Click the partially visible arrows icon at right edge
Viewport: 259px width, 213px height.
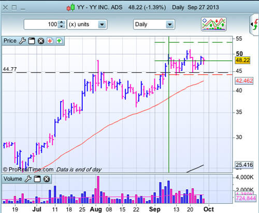(x=254, y=25)
